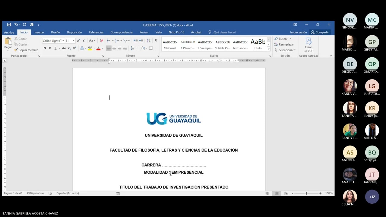Open the ribbon display options icon
Viewport: 386px width, 217px height.
click(295, 25)
